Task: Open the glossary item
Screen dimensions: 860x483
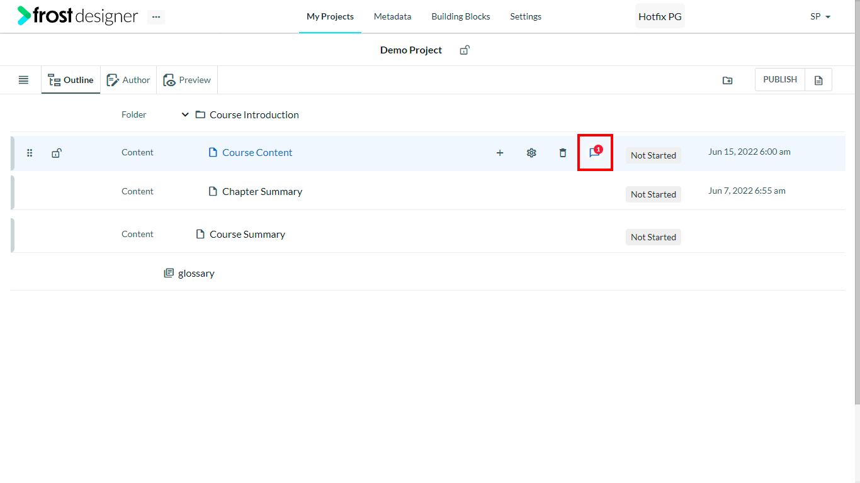Action: [196, 273]
